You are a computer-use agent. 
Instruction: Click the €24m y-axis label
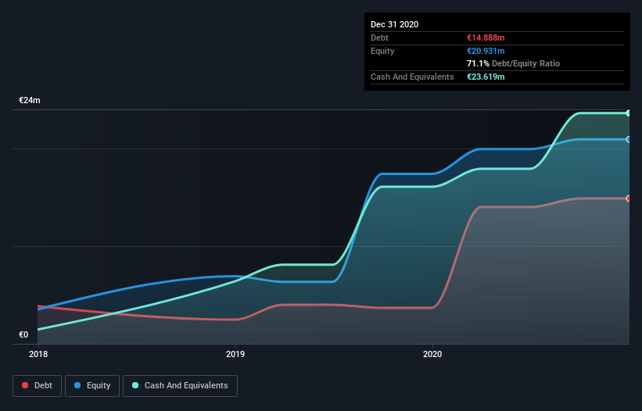pyautogui.click(x=30, y=100)
